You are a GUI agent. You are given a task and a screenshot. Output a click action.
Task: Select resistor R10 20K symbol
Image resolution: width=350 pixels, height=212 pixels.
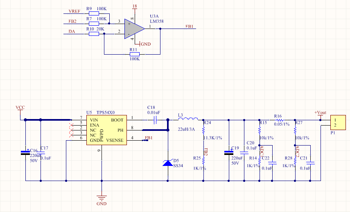pos(94,34)
